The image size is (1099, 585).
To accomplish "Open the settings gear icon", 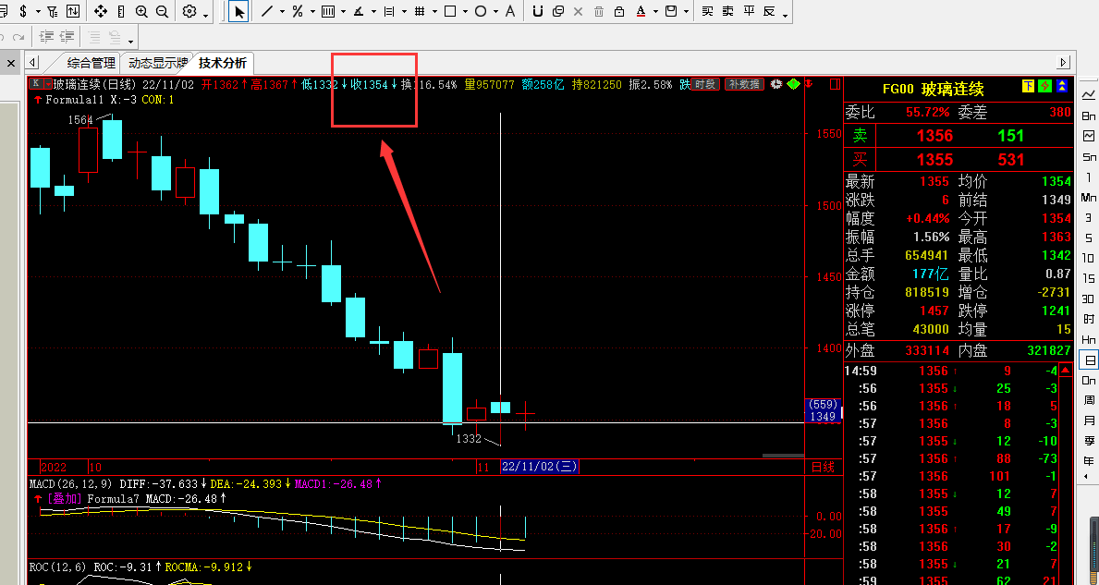I will [189, 11].
